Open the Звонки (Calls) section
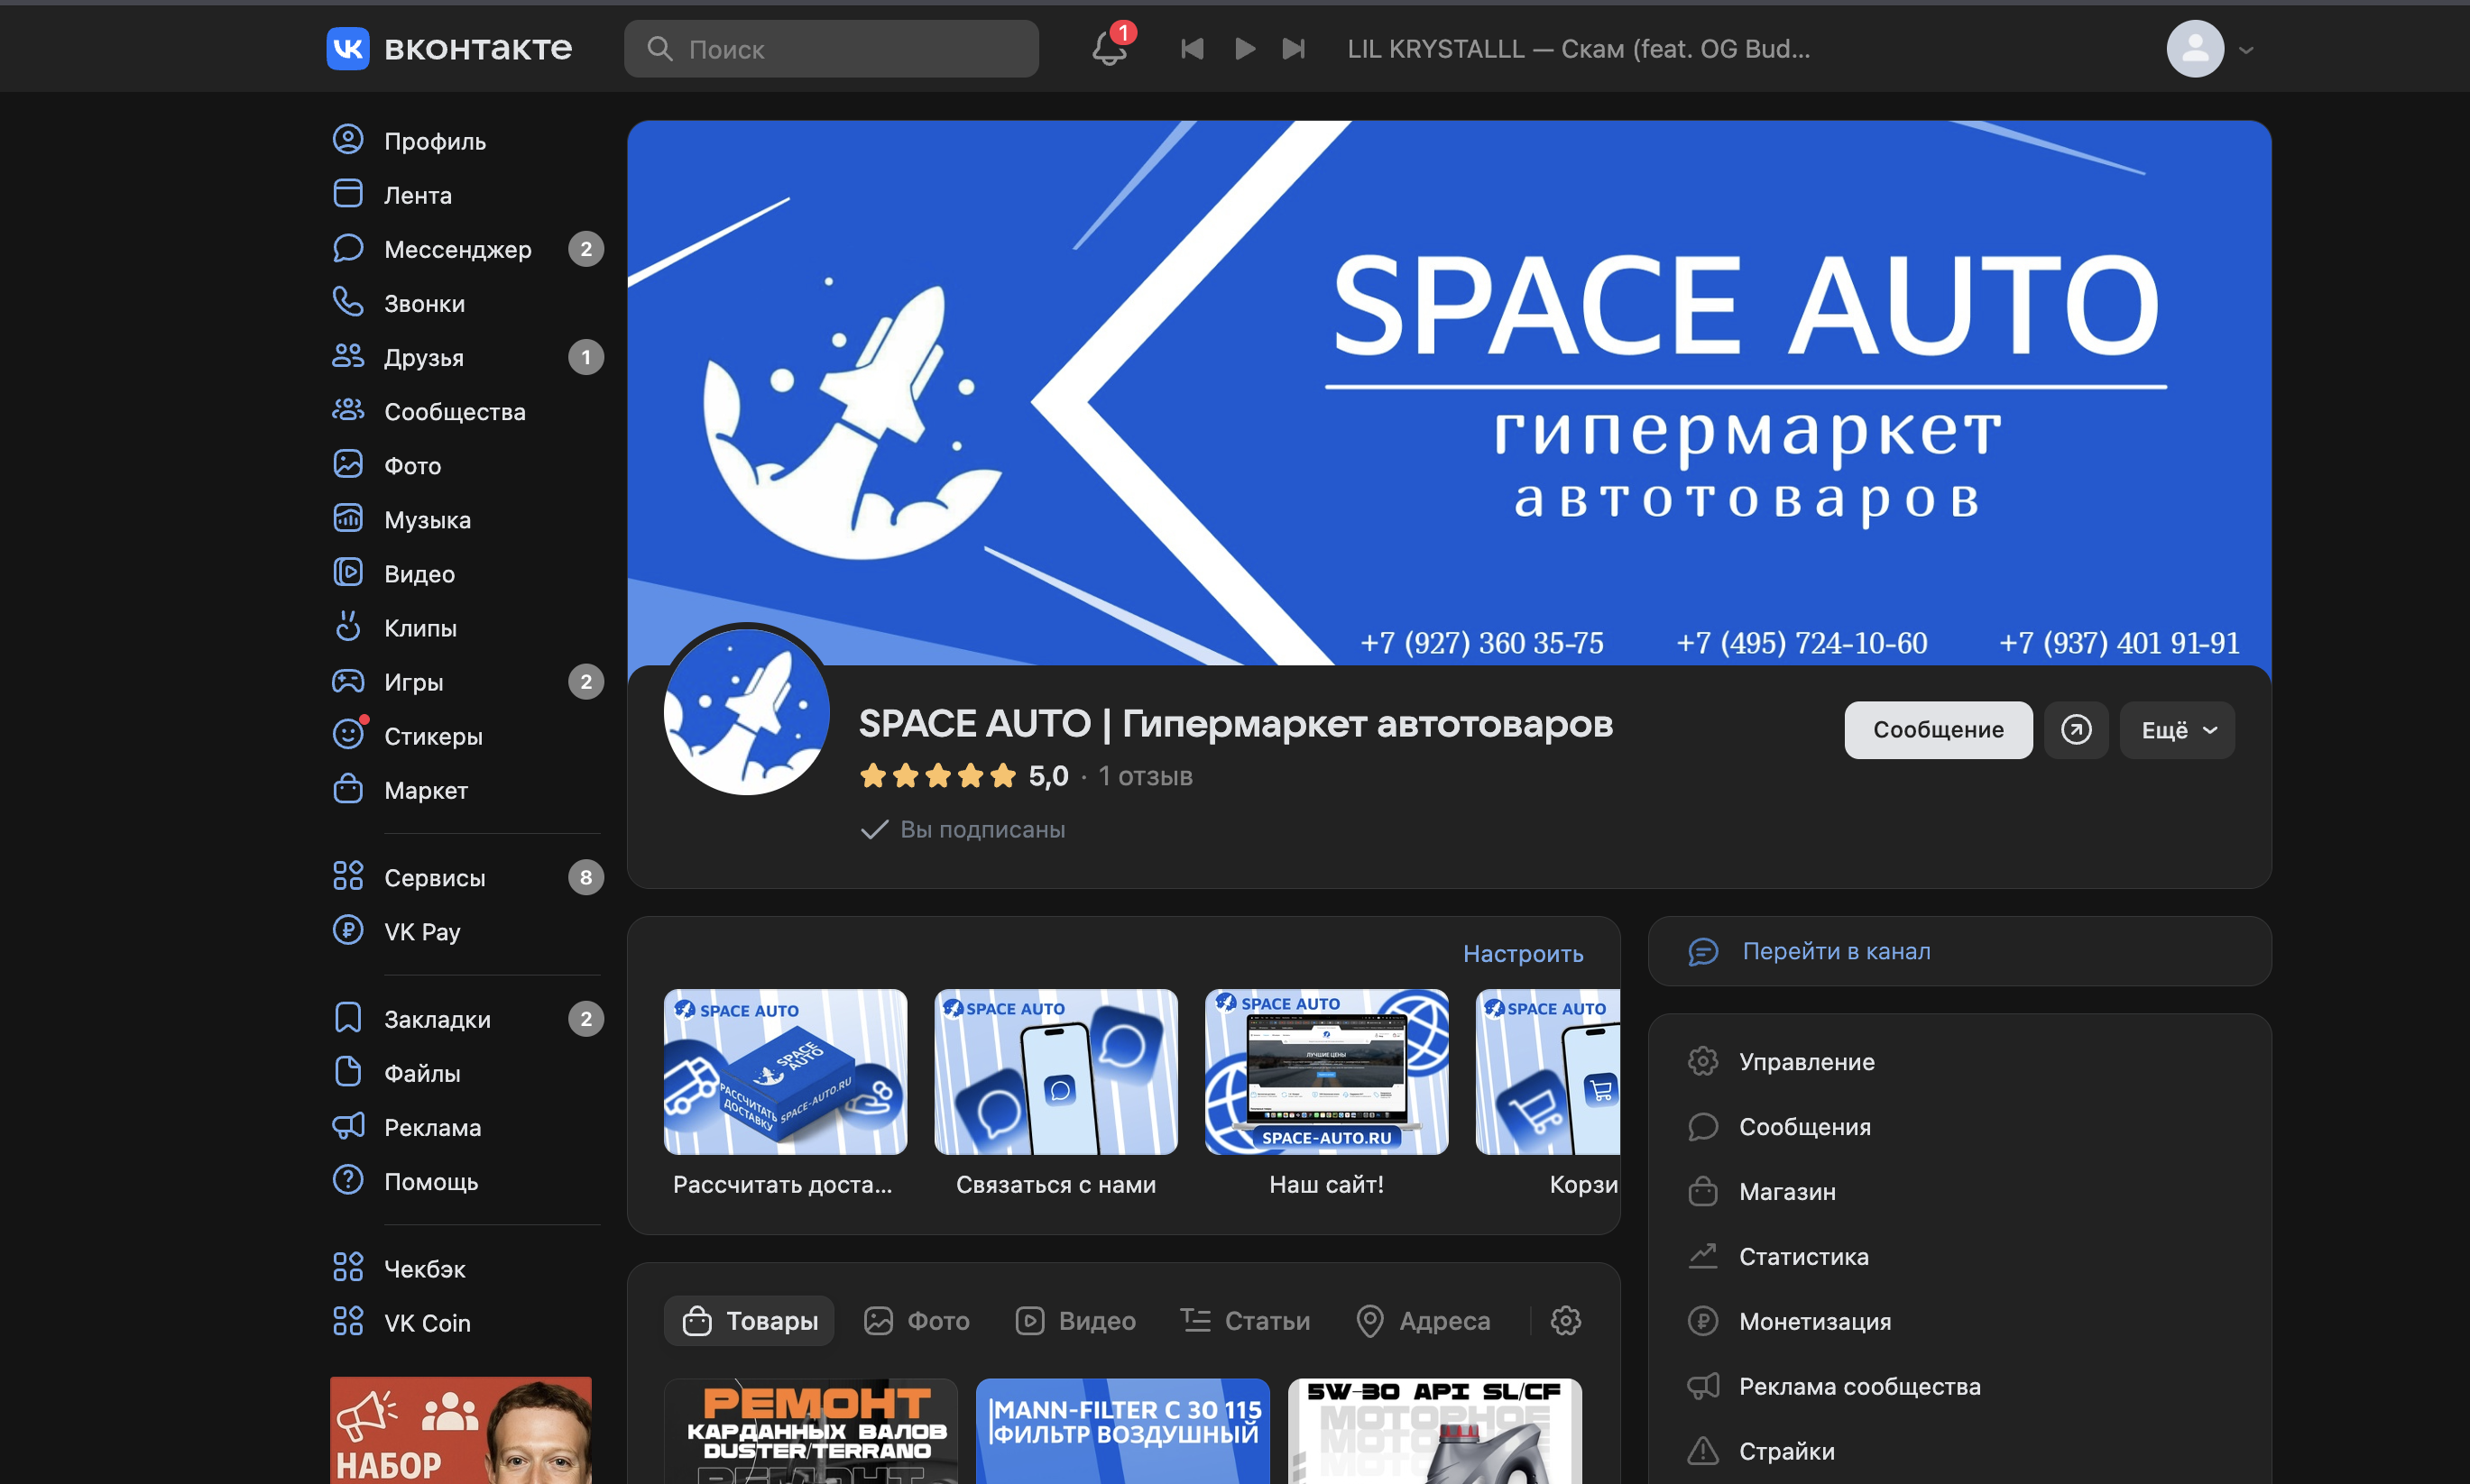 (x=424, y=303)
